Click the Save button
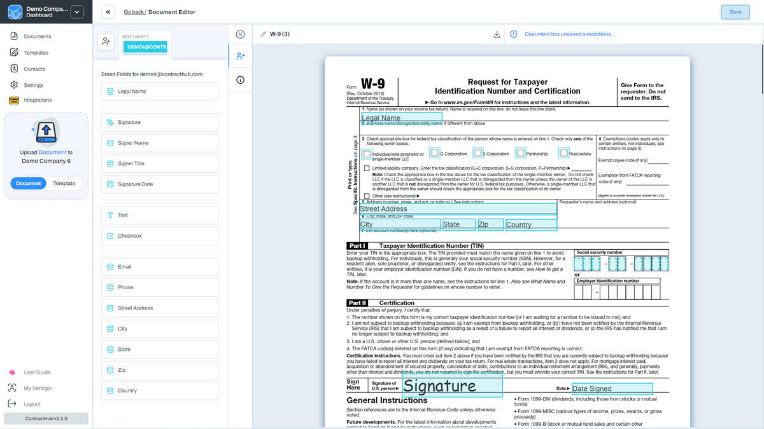Screen dimensions: 764x429 [735, 12]
